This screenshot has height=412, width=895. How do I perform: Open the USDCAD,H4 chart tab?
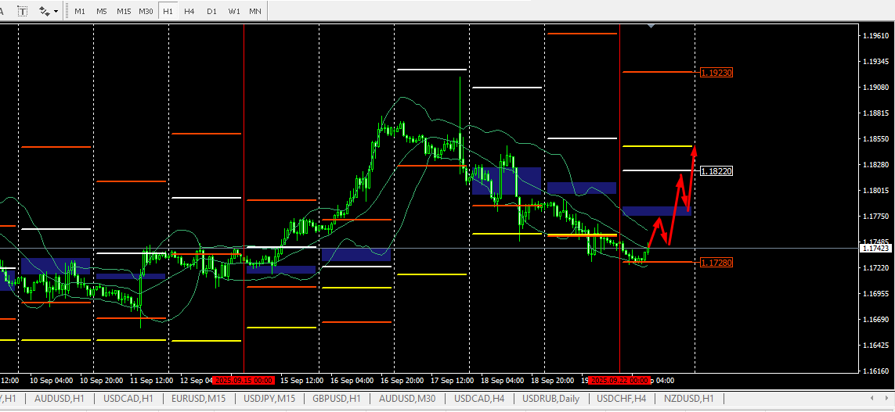tap(480, 398)
